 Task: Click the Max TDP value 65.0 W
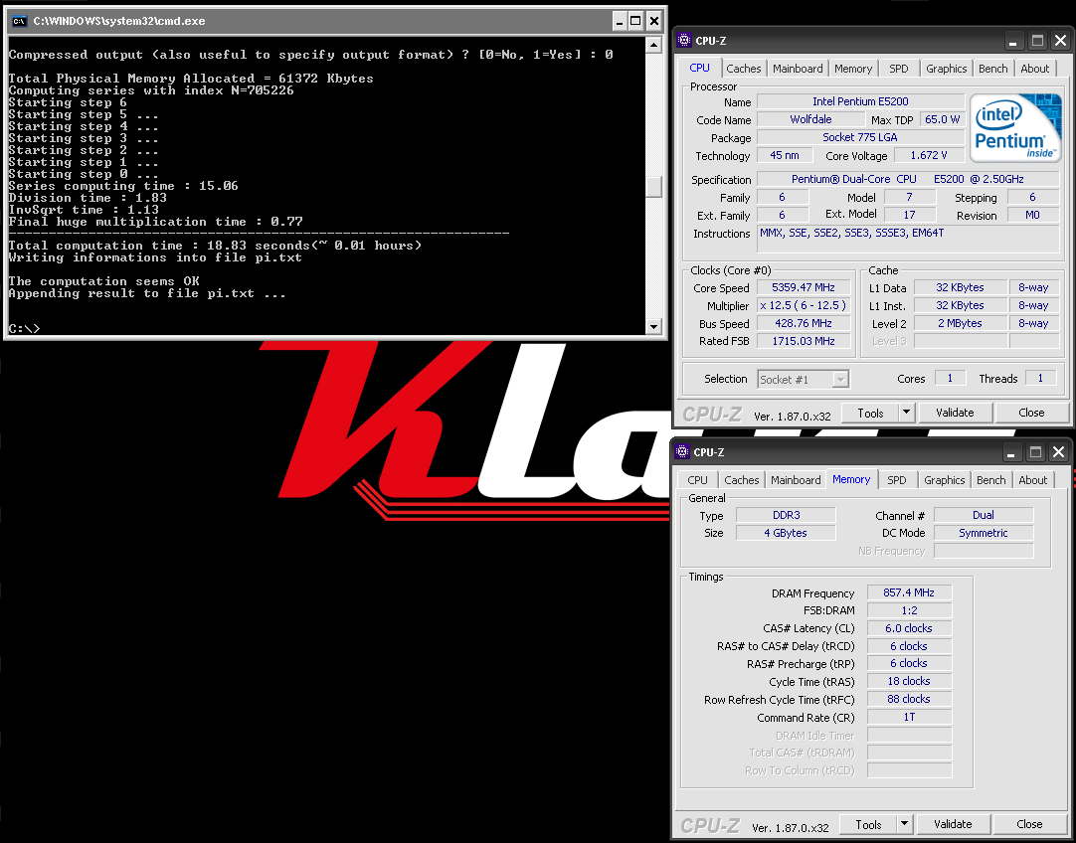tap(942, 119)
